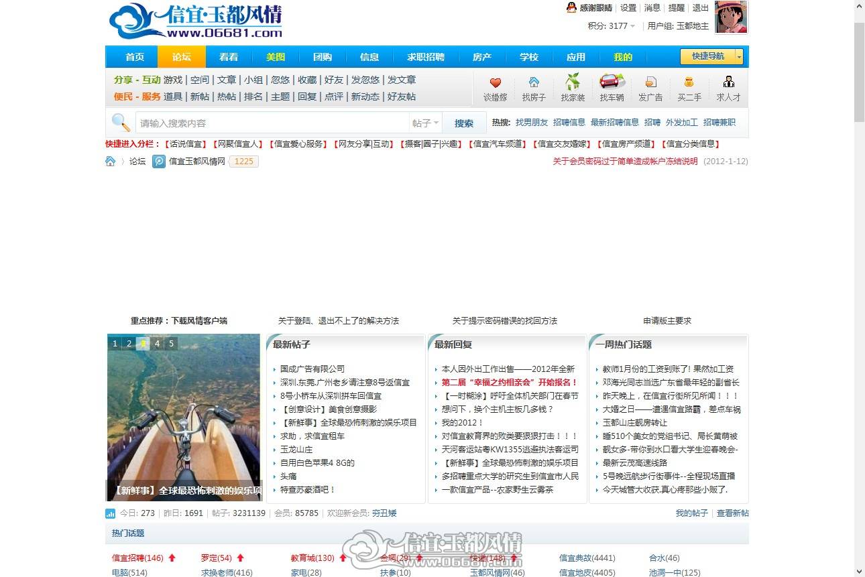The image size is (865, 577).
Task: Open the 找家装 plant icon
Action: (x=573, y=82)
